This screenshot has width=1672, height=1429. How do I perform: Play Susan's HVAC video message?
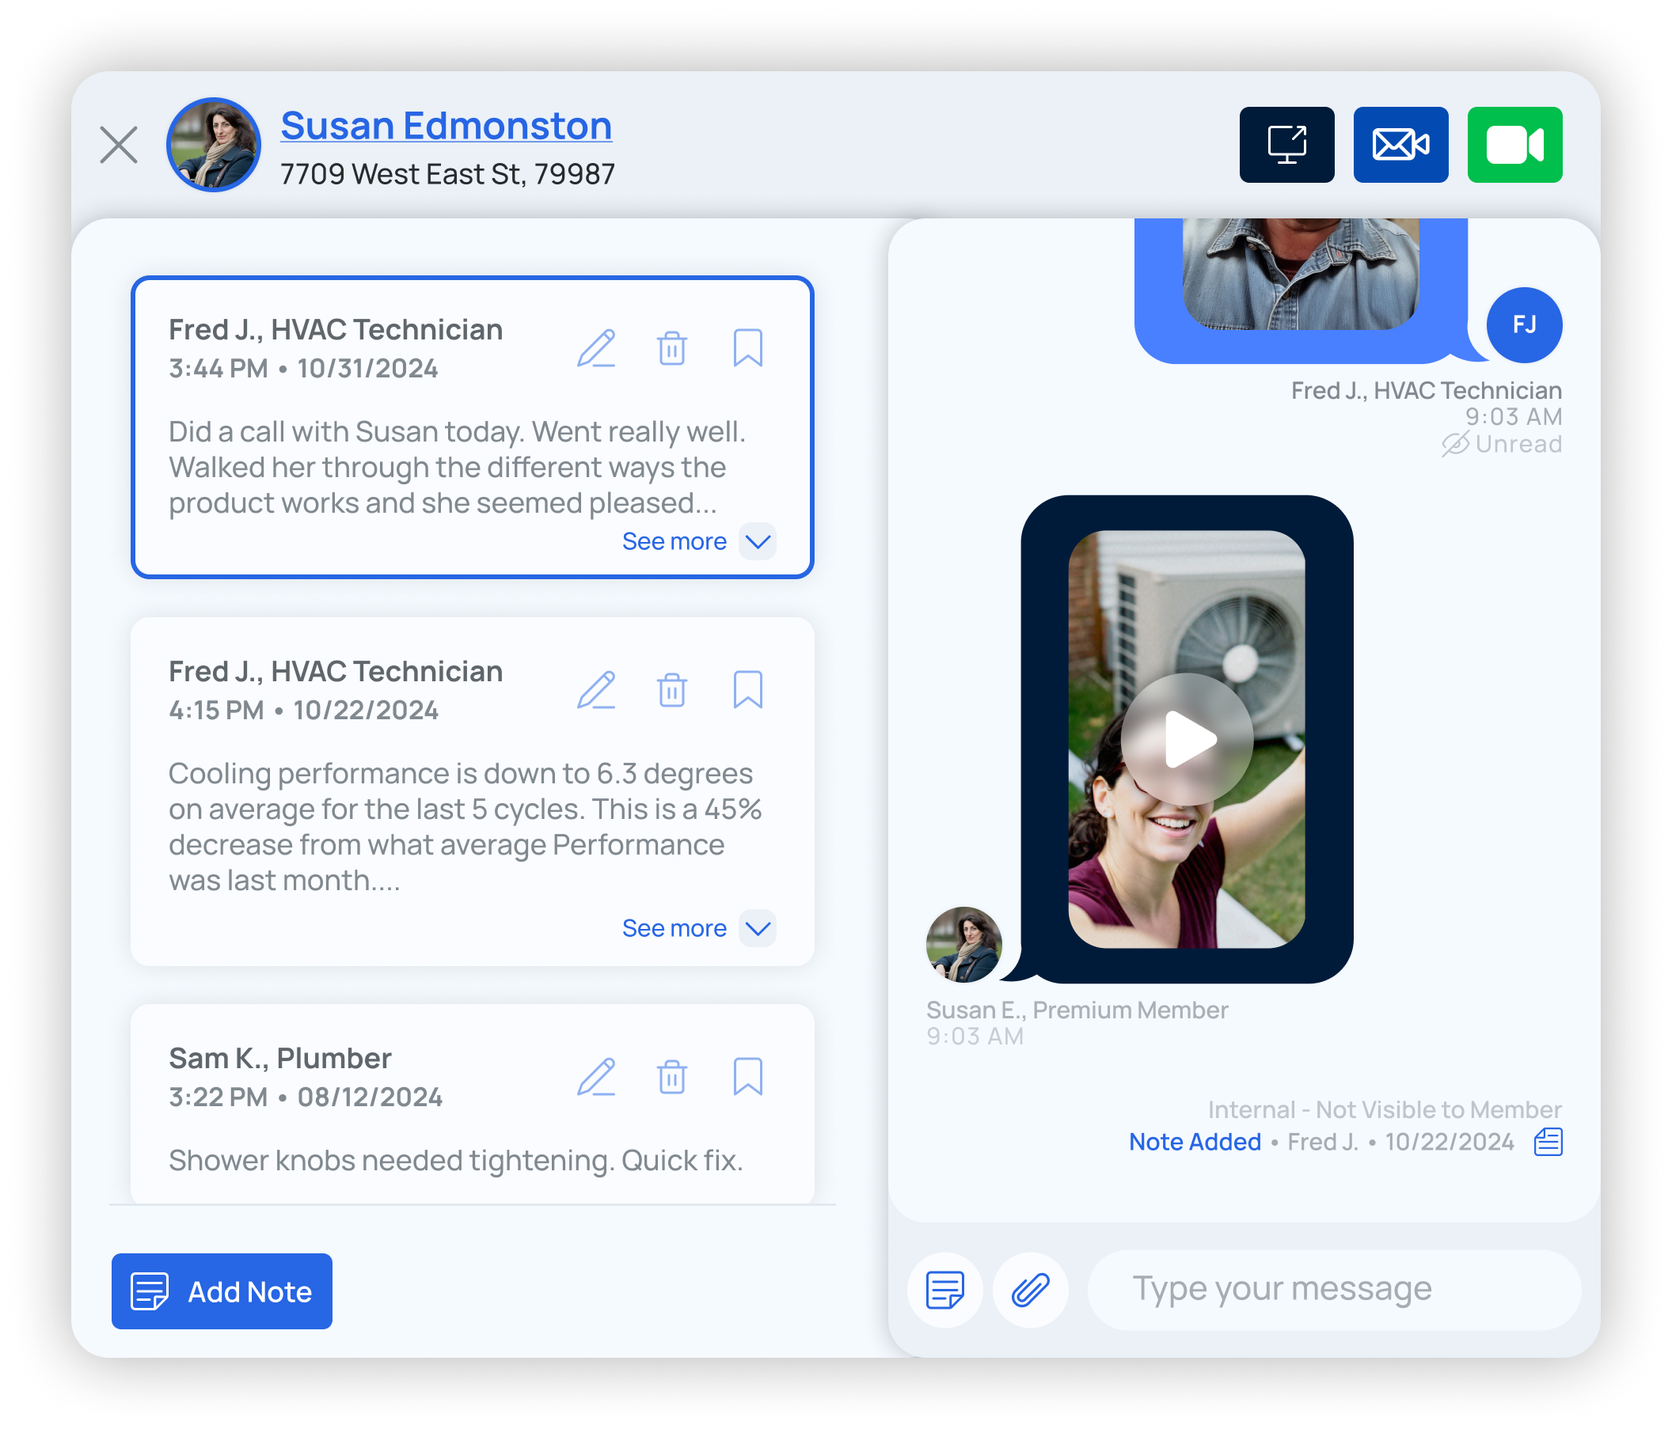click(x=1186, y=740)
